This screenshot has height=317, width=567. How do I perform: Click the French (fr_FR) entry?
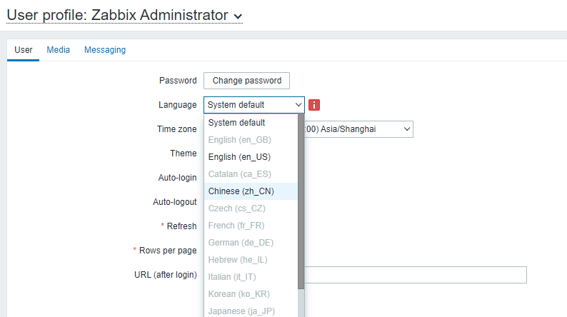pyautogui.click(x=237, y=226)
